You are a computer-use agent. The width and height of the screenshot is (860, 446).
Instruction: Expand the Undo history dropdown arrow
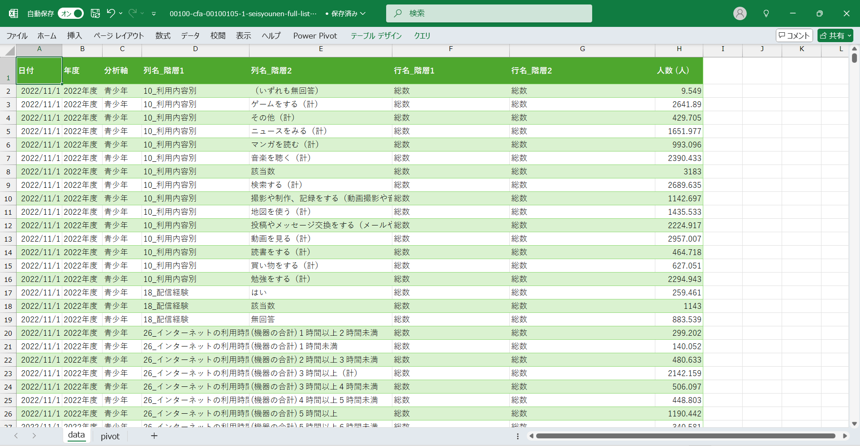point(121,13)
